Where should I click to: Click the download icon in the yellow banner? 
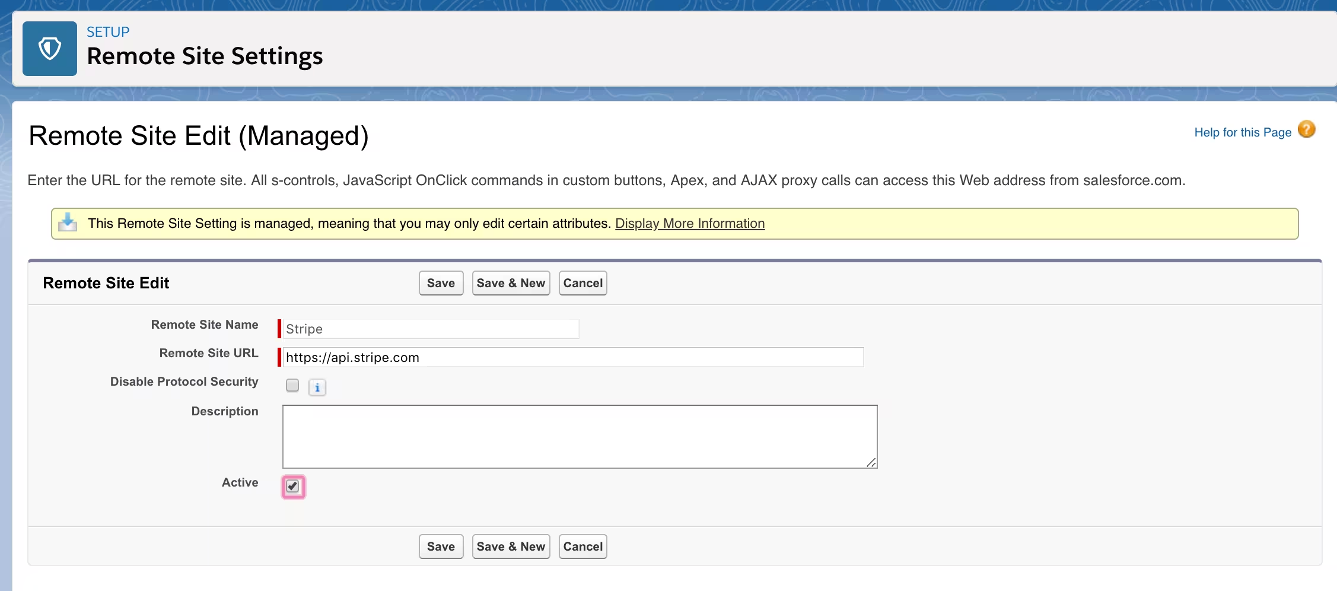click(68, 223)
